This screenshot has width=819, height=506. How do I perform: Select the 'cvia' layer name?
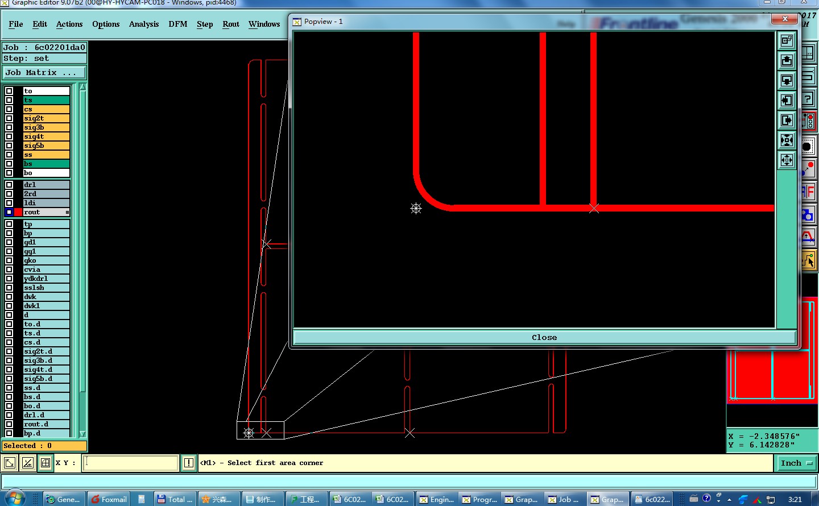46,269
